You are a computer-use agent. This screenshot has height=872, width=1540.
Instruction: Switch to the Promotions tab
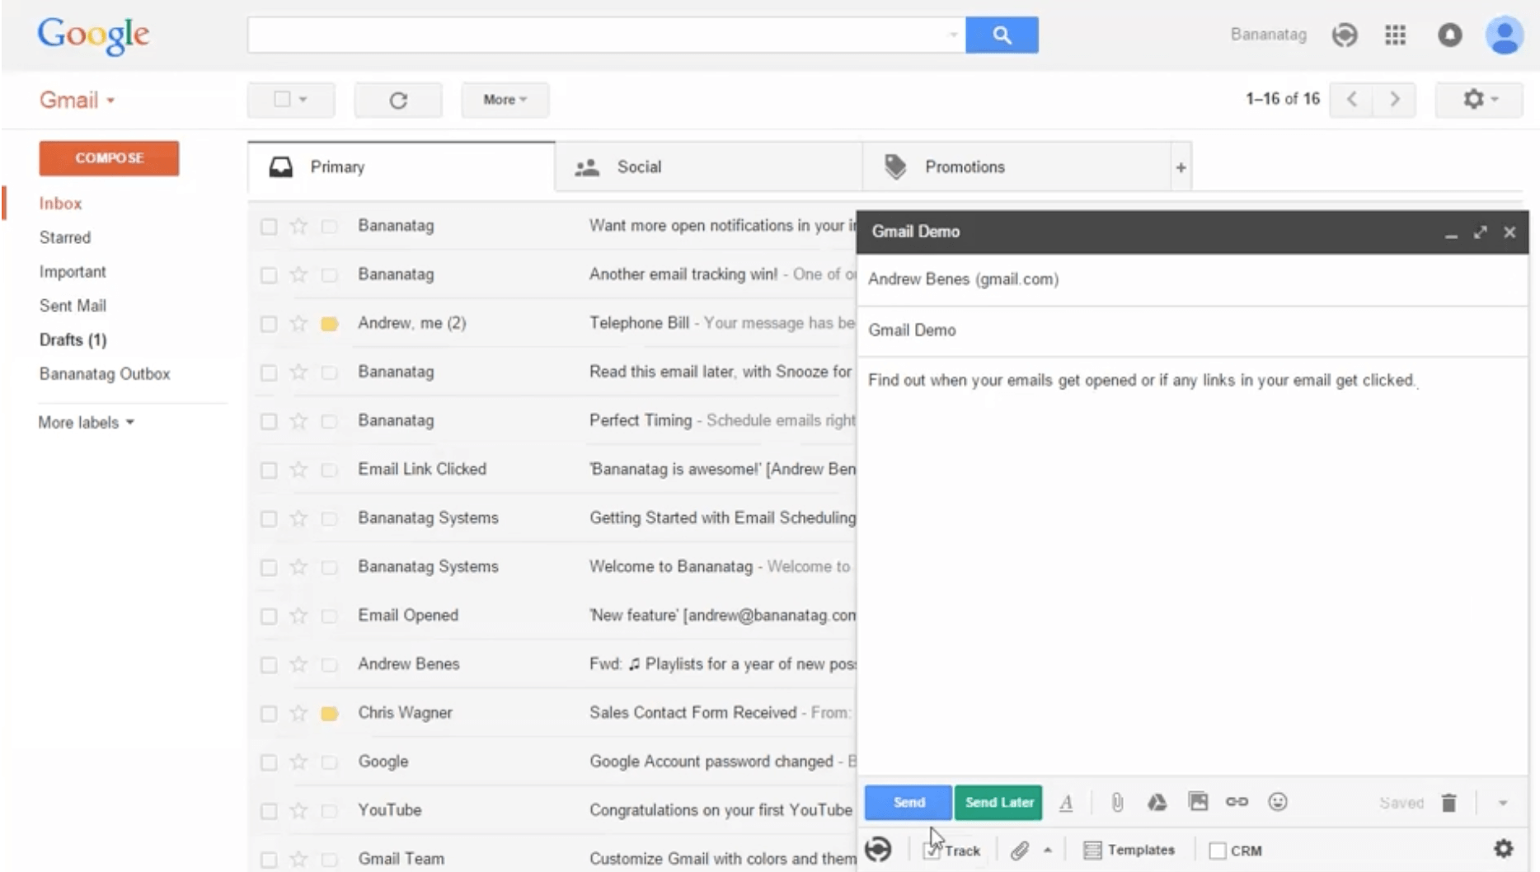[1016, 167]
